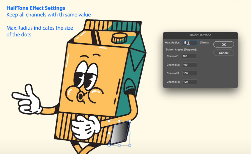Image resolution: width=251 pixels, height=154 pixels.
Task: Click the top-right bounding box handle
Action: point(130,121)
